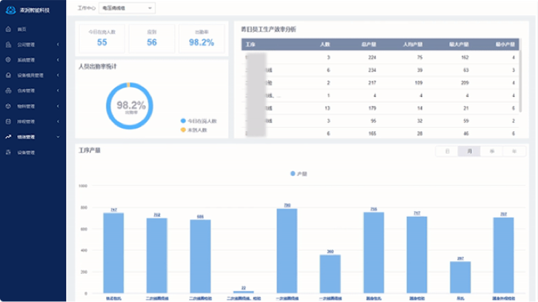The width and height of the screenshot is (538, 302).
Task: Switch chart to the 日 tab
Action: click(x=447, y=151)
